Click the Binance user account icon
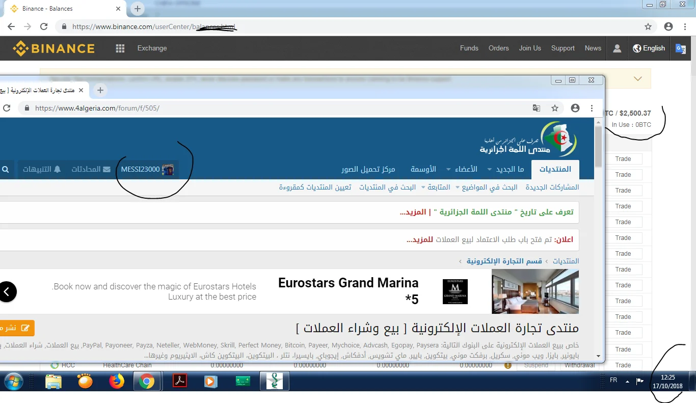Viewport: 696px width, 403px height. point(617,48)
